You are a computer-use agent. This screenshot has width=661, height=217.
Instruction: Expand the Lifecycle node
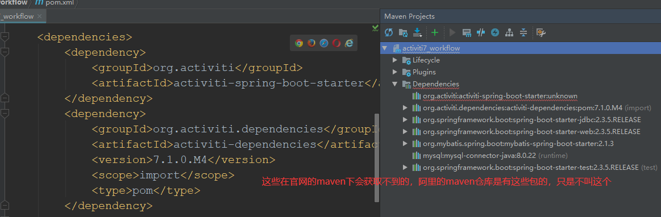(x=395, y=60)
